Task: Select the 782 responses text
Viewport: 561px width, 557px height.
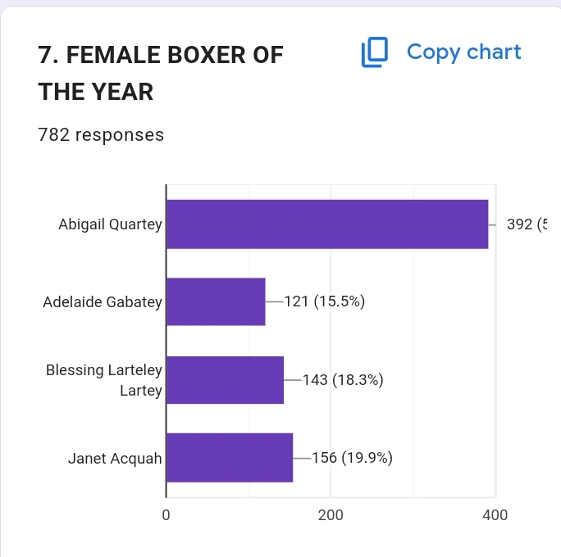Action: 101,135
